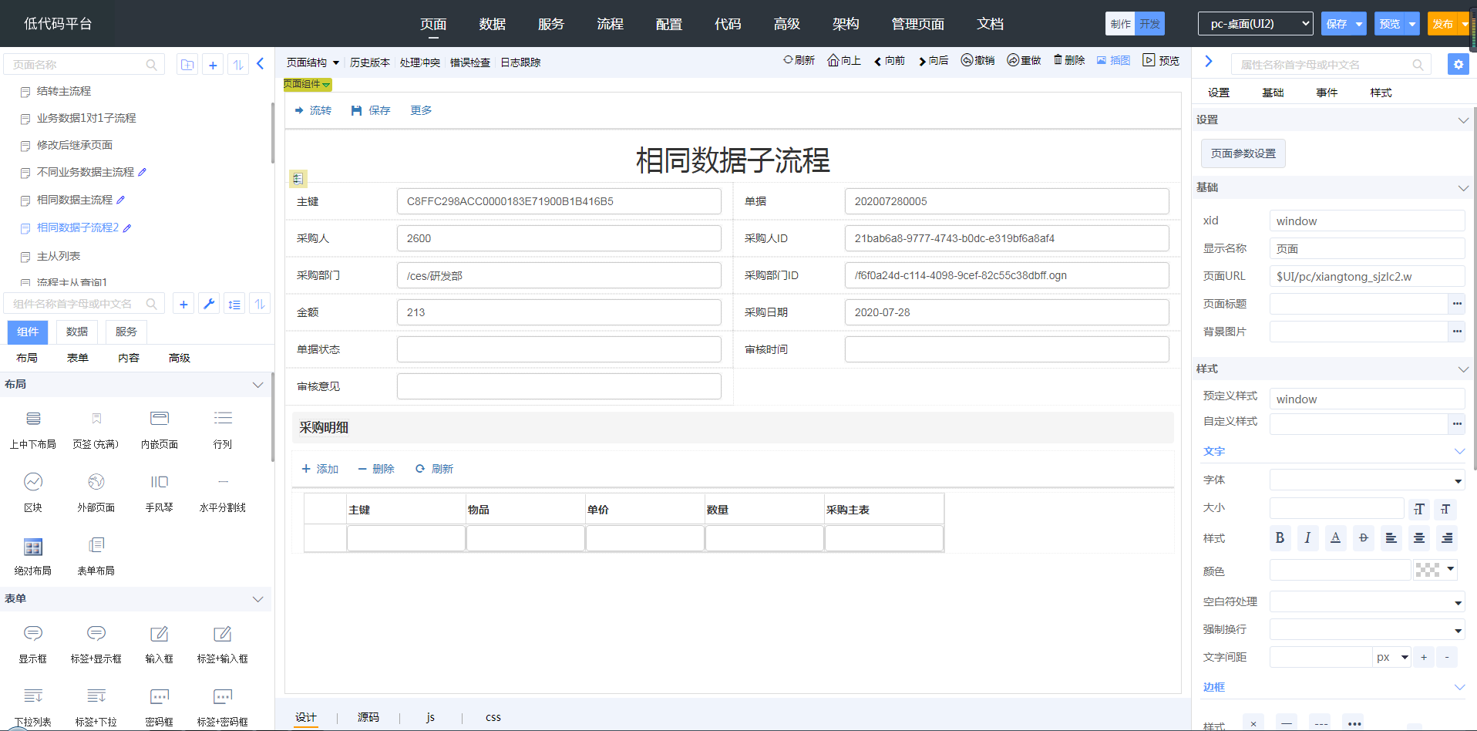1477x731 pixels.
Task: Open the blue gear settings in properties panel
Action: coord(1458,65)
